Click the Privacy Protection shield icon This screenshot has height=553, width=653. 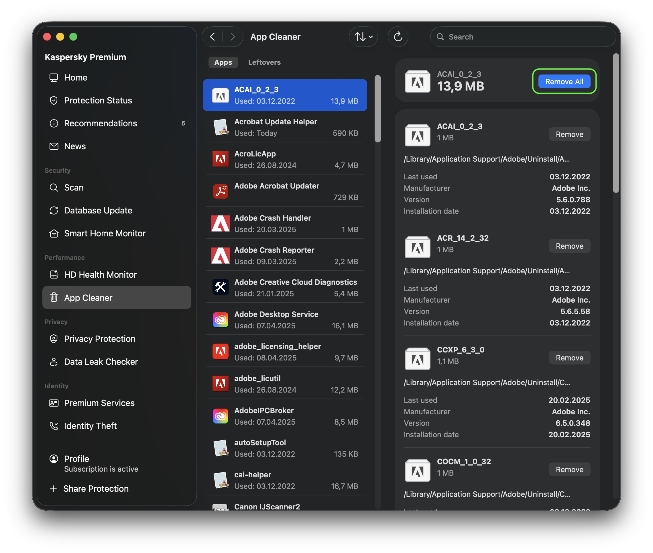[x=54, y=339]
